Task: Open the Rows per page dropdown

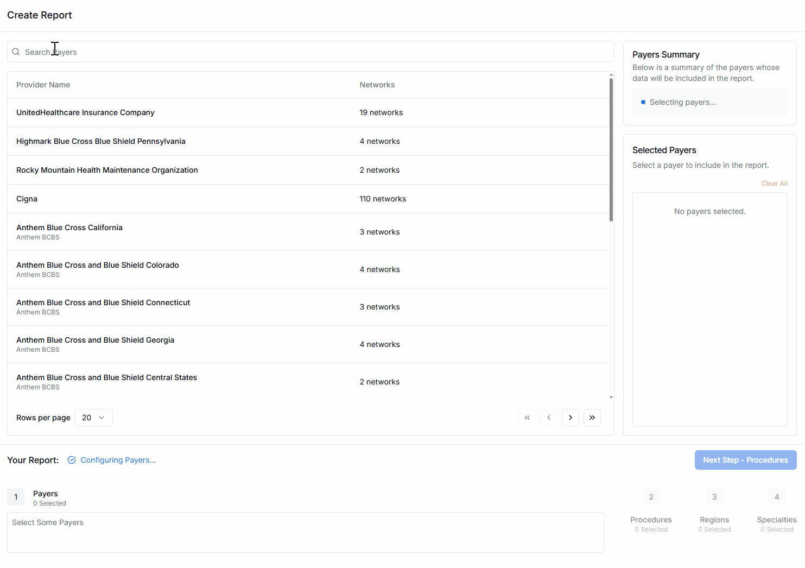Action: coord(94,418)
